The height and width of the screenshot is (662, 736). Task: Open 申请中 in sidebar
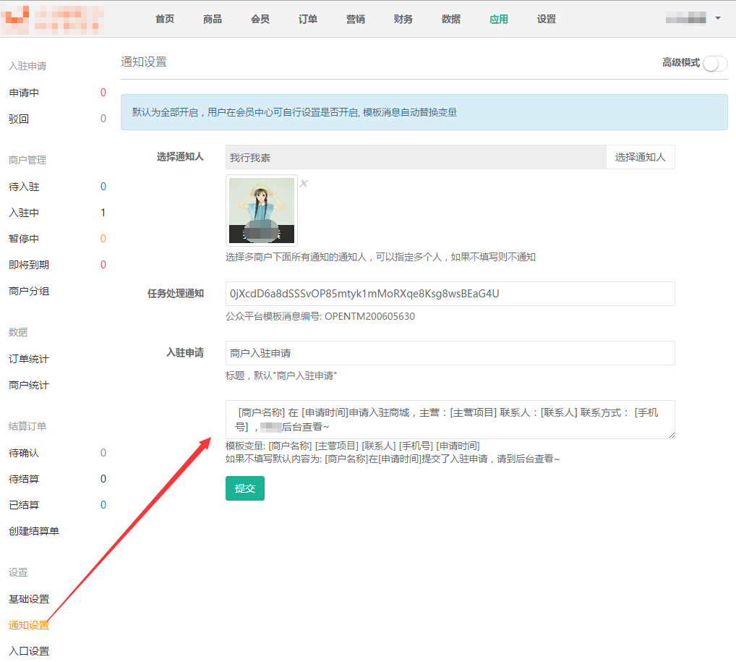(x=24, y=93)
